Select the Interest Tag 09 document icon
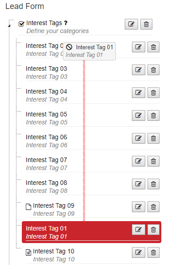This screenshot has height=265, width=172. (x=29, y=207)
